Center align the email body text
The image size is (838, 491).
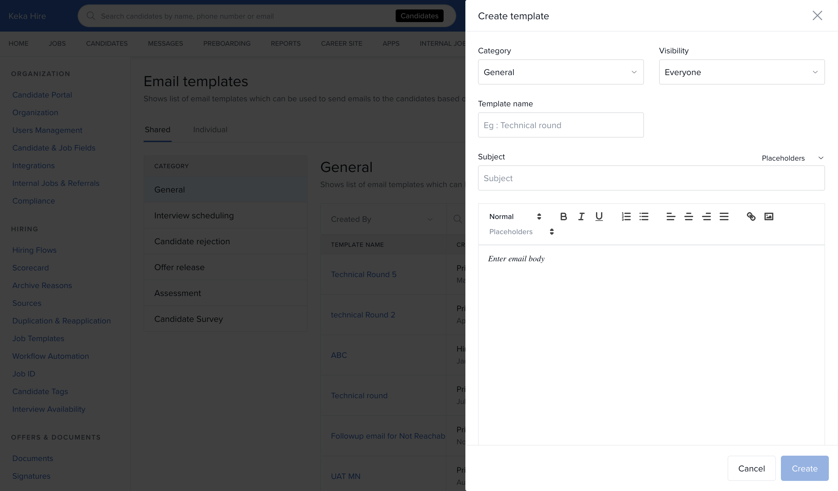(688, 216)
